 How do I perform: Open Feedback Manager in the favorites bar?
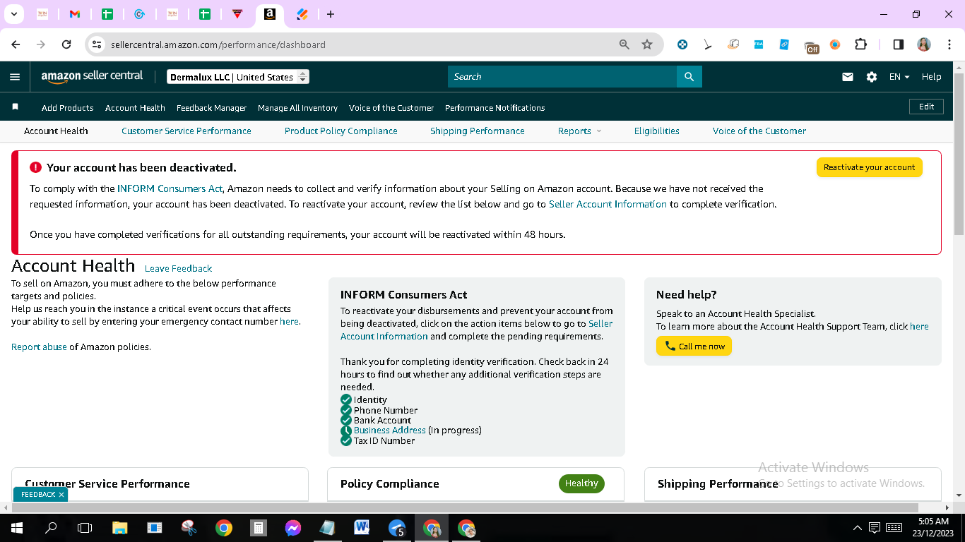tap(212, 108)
